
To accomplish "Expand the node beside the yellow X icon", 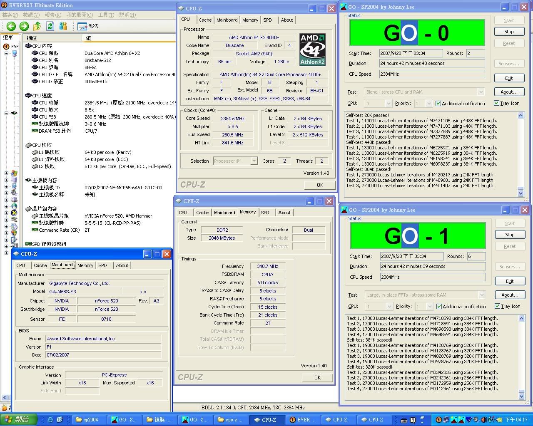I will point(6,213).
